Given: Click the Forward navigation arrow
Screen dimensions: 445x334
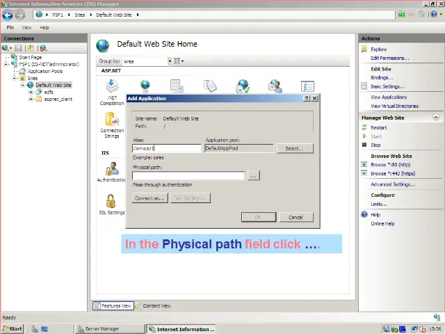Looking at the screenshot, I should point(20,15).
